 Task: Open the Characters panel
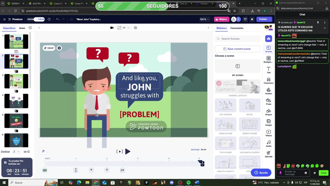point(268,81)
